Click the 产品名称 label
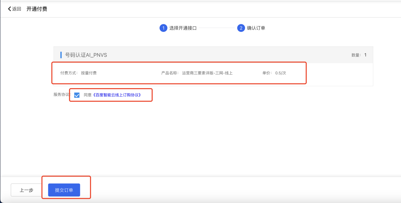Screen dimensions: 401x203 170,73
